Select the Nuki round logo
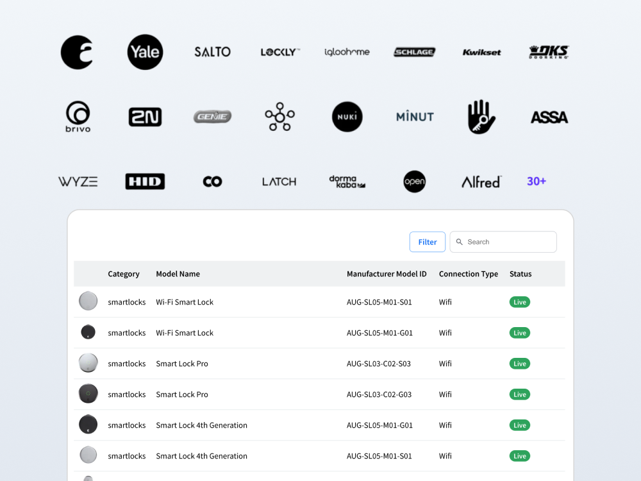 point(347,117)
